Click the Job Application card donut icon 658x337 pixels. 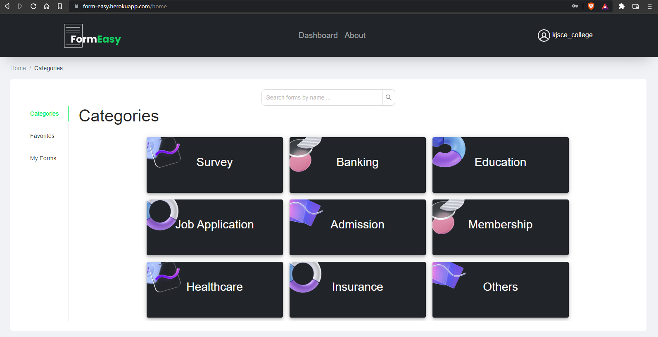click(x=162, y=215)
